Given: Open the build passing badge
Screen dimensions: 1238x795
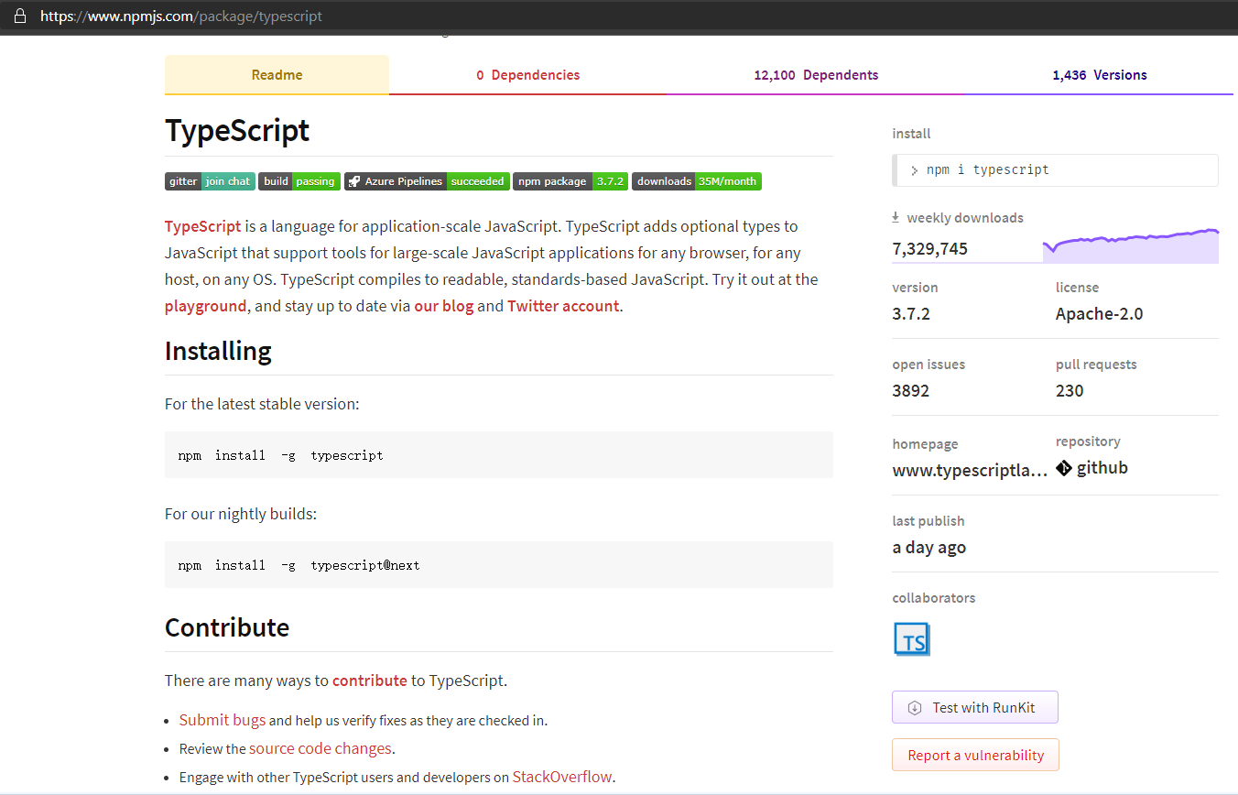Looking at the screenshot, I should [299, 181].
